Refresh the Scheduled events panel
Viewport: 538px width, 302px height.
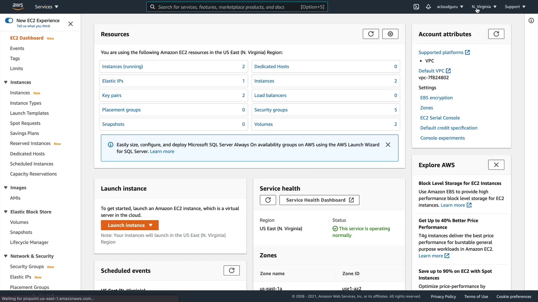point(231,270)
